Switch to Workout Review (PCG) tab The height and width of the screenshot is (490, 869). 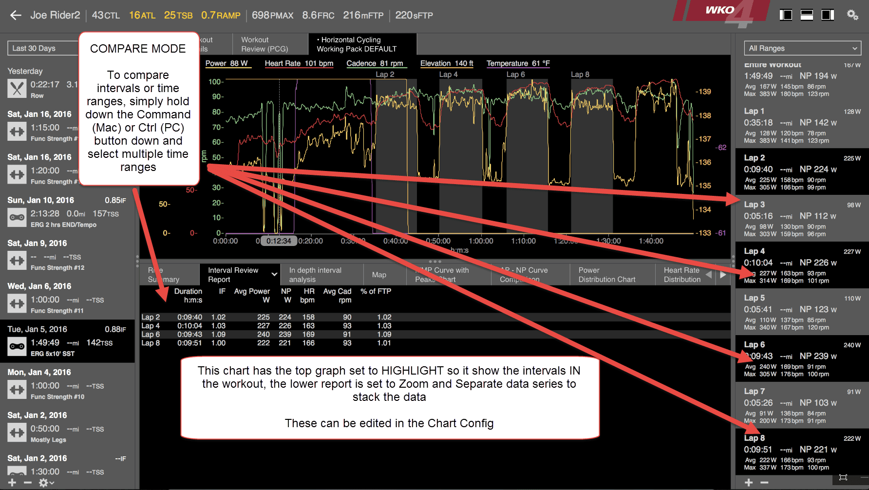[x=270, y=44]
